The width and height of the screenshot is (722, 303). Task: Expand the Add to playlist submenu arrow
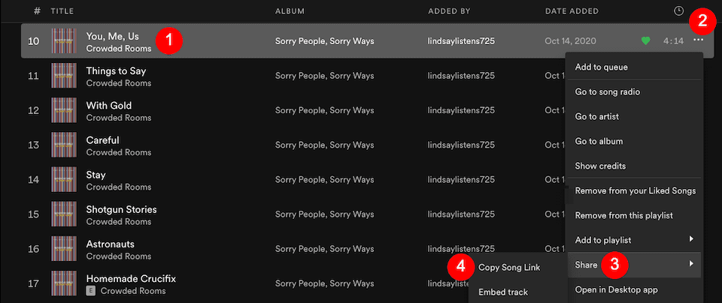[x=690, y=240]
